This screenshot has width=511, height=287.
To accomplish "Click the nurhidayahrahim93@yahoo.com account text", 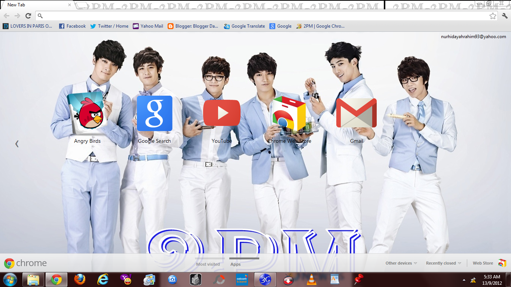I will coord(473,37).
